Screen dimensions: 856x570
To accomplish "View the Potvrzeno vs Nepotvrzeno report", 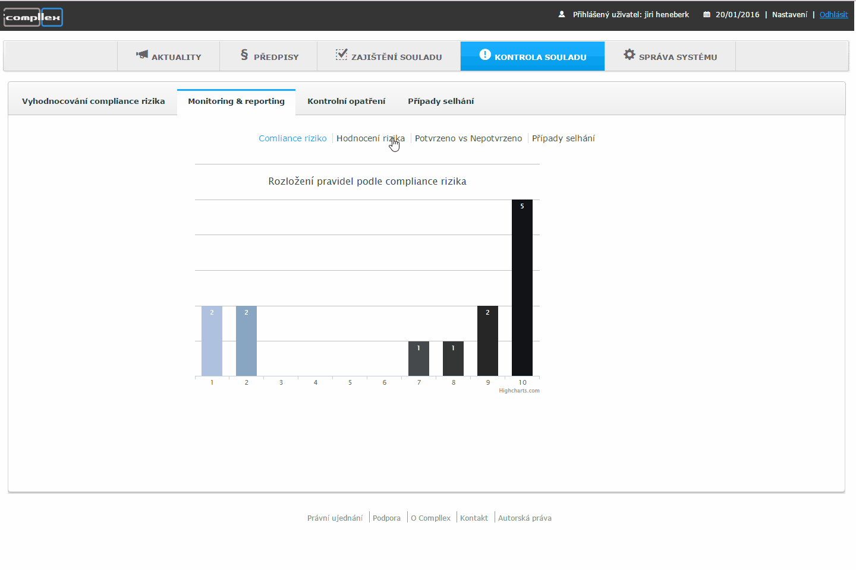I will 468,138.
